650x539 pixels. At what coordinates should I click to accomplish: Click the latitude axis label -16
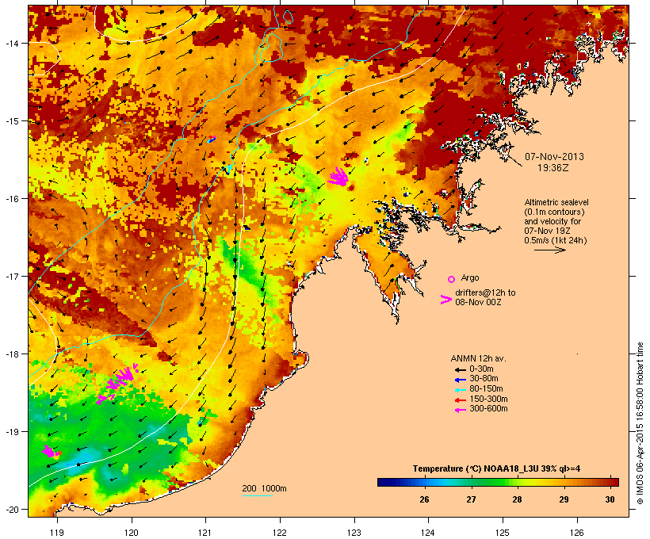12,199
